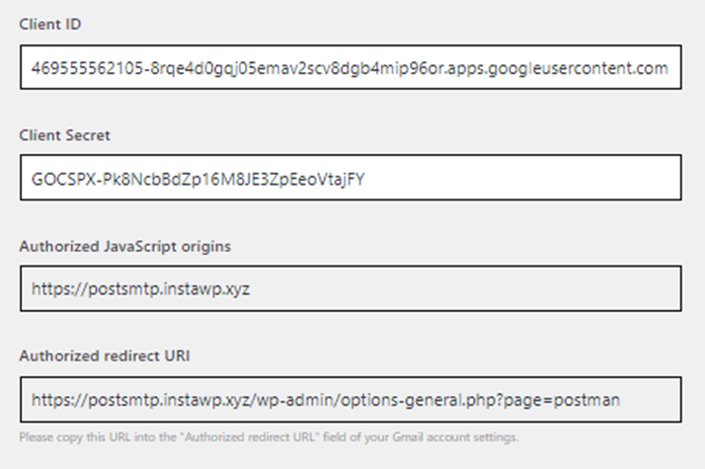
Task: Click the "Authorized redirect URI" label
Action: click(105, 356)
